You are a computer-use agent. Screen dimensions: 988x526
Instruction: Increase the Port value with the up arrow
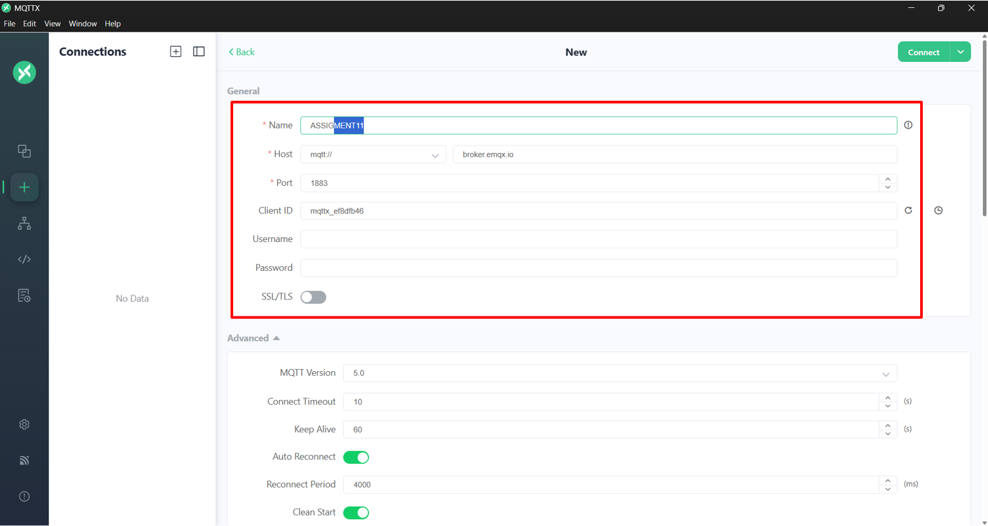(x=888, y=179)
